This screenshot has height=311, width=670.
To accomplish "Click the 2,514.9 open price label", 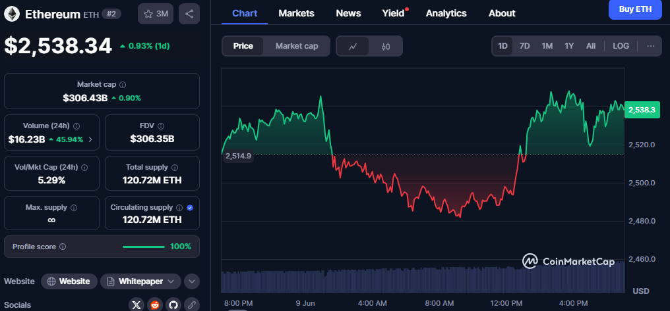I will point(239,156).
